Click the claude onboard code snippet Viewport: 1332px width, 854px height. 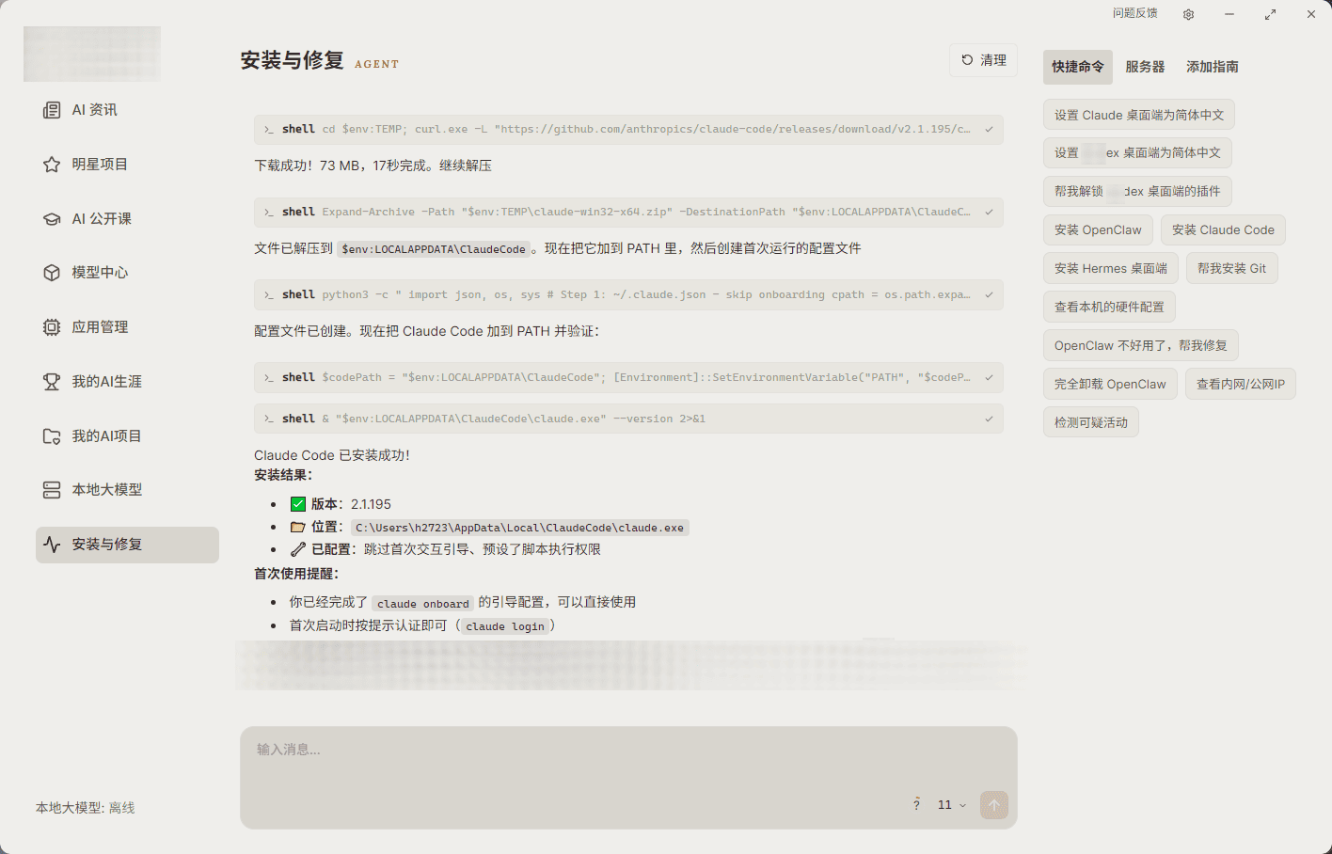[x=422, y=604]
